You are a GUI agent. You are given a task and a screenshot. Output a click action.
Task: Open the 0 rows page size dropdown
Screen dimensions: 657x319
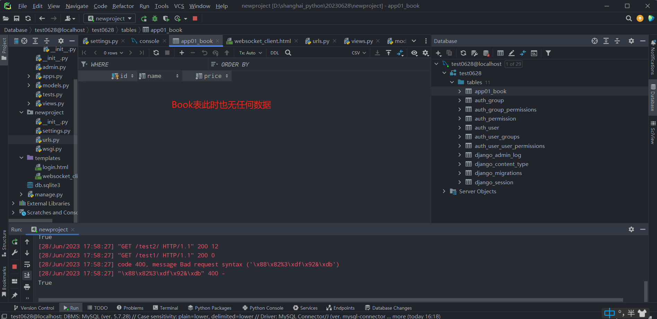(113, 53)
